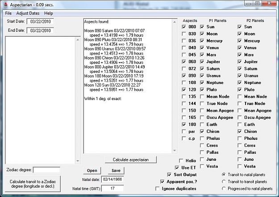Viewport: 279px width, 197px height.
Task: Click the Calculate aspectarian button
Action: point(131,159)
